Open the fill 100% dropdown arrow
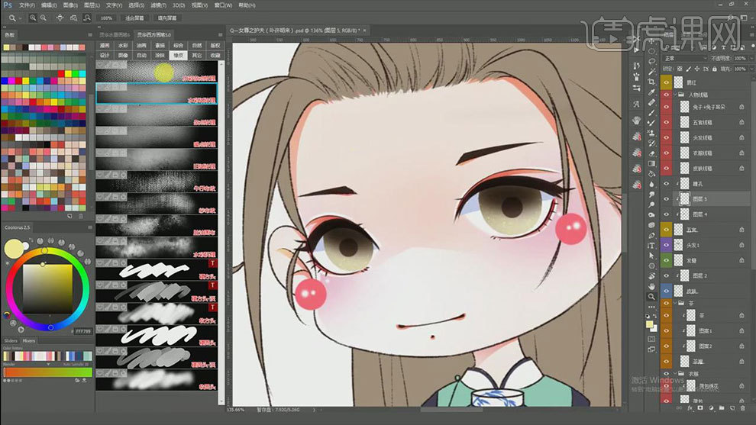Image resolution: width=756 pixels, height=425 pixels. point(751,69)
